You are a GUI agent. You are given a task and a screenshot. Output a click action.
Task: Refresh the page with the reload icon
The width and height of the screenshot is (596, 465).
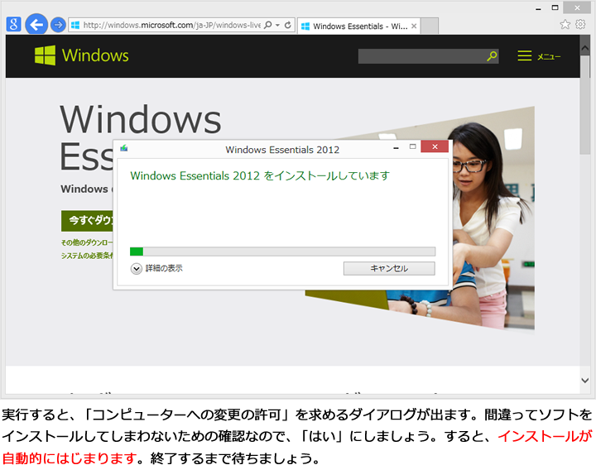click(x=288, y=25)
